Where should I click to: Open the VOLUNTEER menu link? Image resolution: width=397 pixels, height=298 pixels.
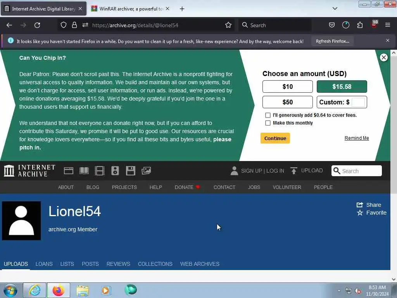point(287,187)
